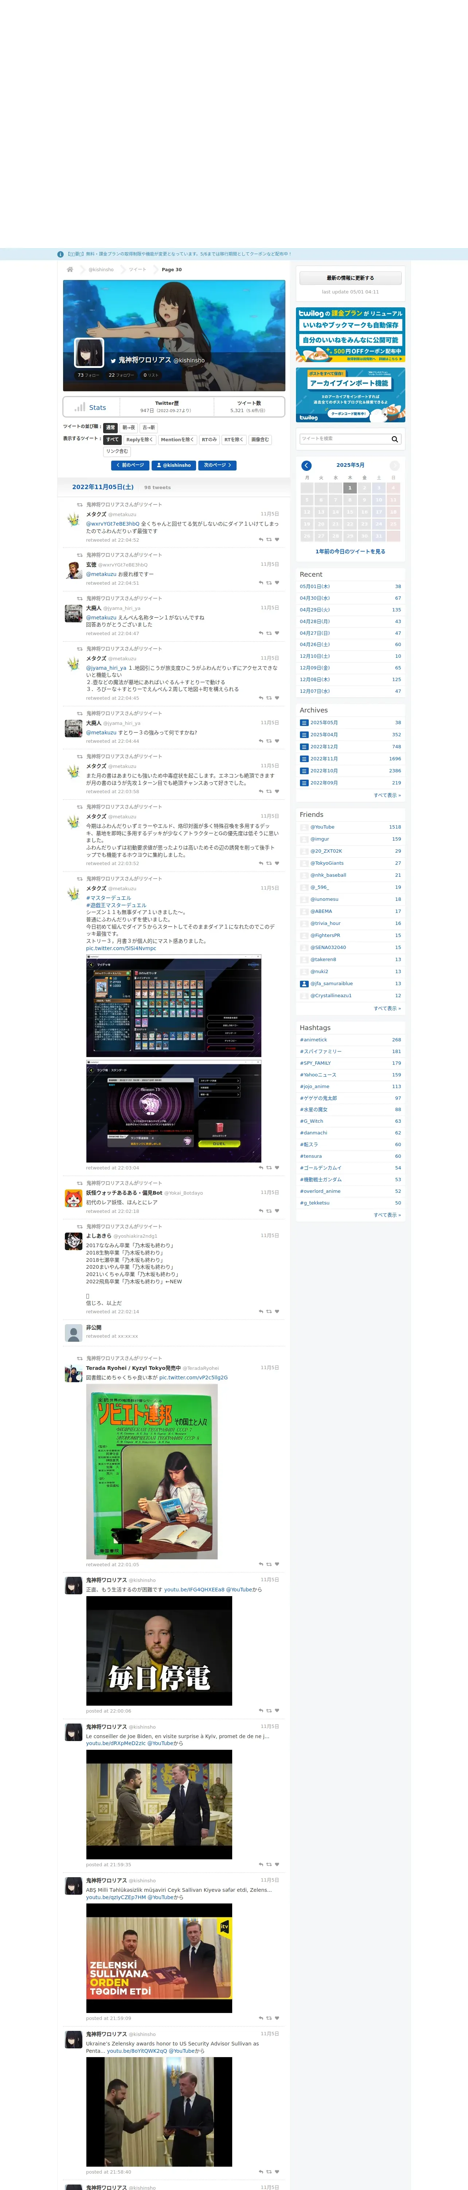Click the twilog 課金プラン banner ad

click(x=350, y=335)
